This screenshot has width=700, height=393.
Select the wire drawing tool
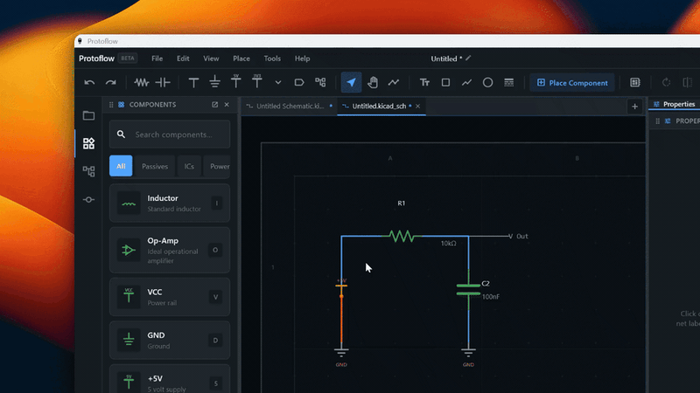[393, 82]
